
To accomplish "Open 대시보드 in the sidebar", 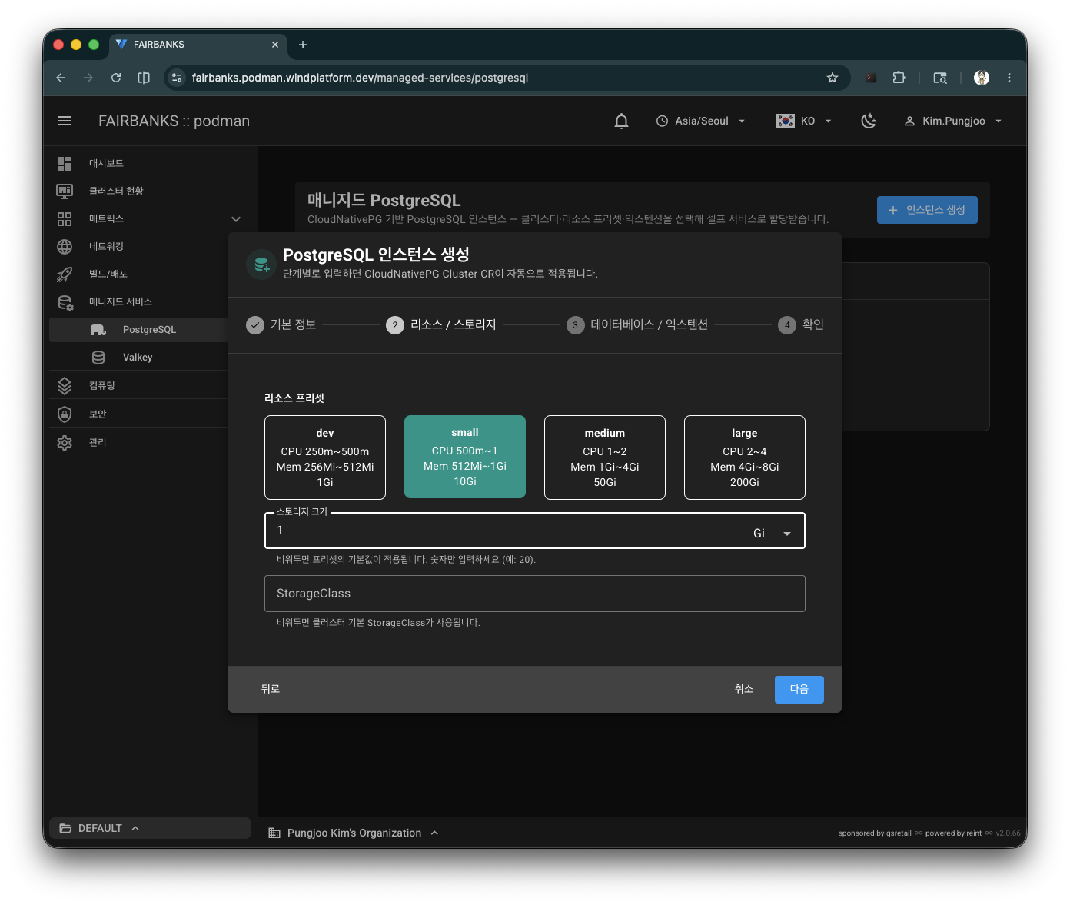I will pos(106,163).
